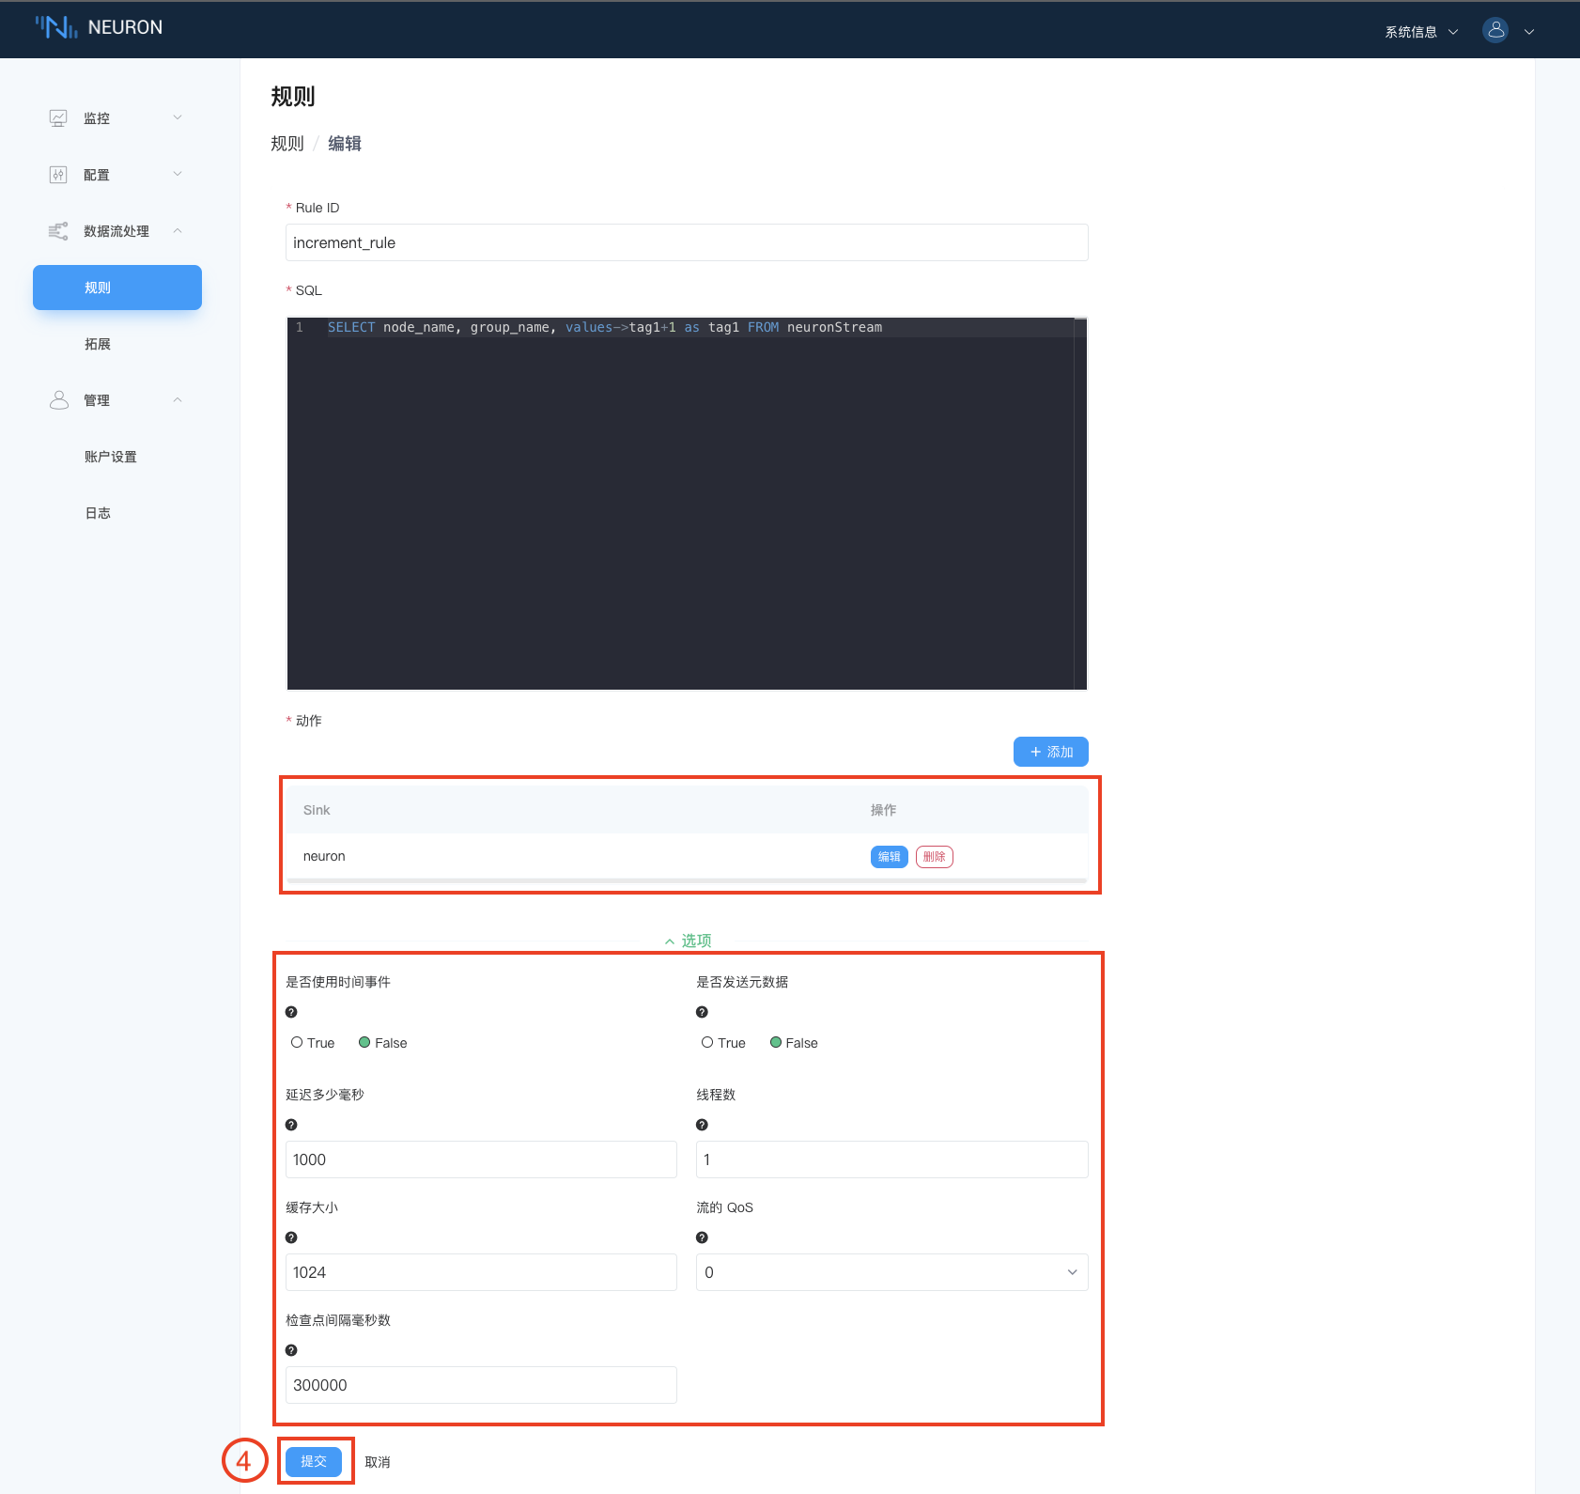This screenshot has width=1580, height=1494.
Task: Select True for 是否发送元数据
Action: coord(707,1042)
